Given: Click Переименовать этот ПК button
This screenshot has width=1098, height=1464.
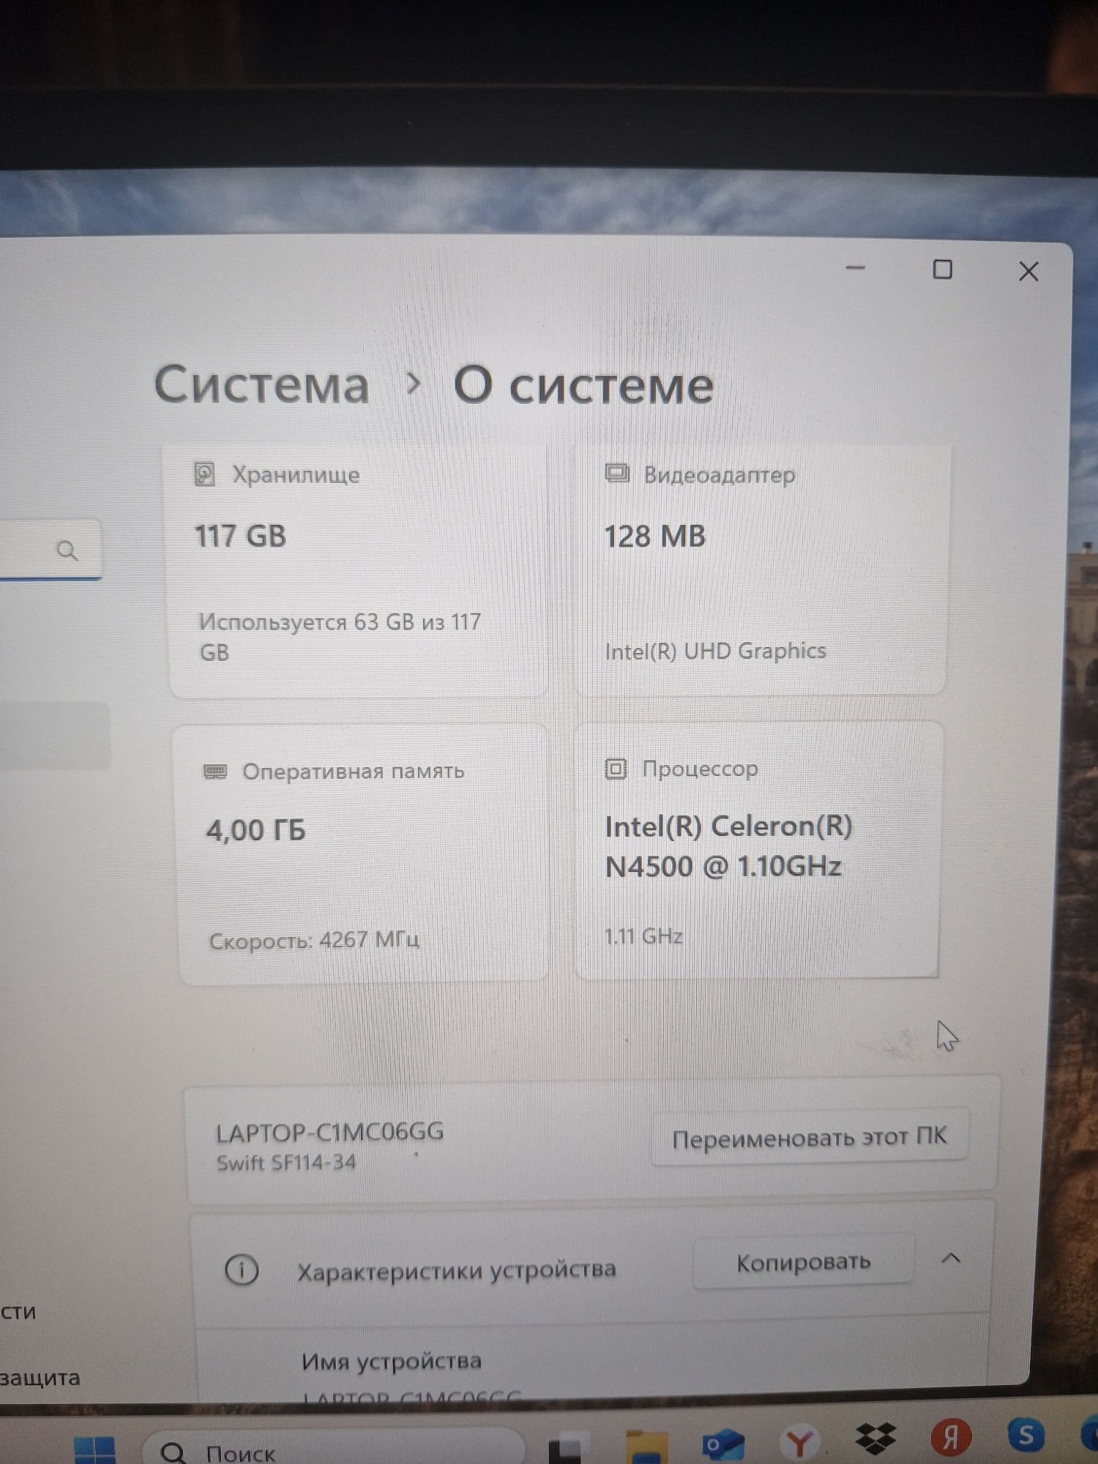Looking at the screenshot, I should click(x=810, y=1137).
